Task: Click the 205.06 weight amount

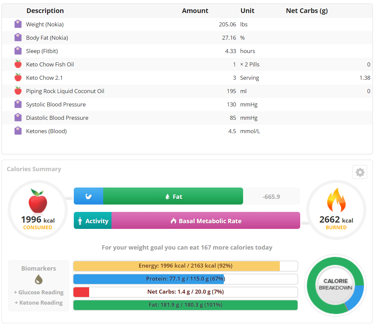Action: (x=227, y=24)
